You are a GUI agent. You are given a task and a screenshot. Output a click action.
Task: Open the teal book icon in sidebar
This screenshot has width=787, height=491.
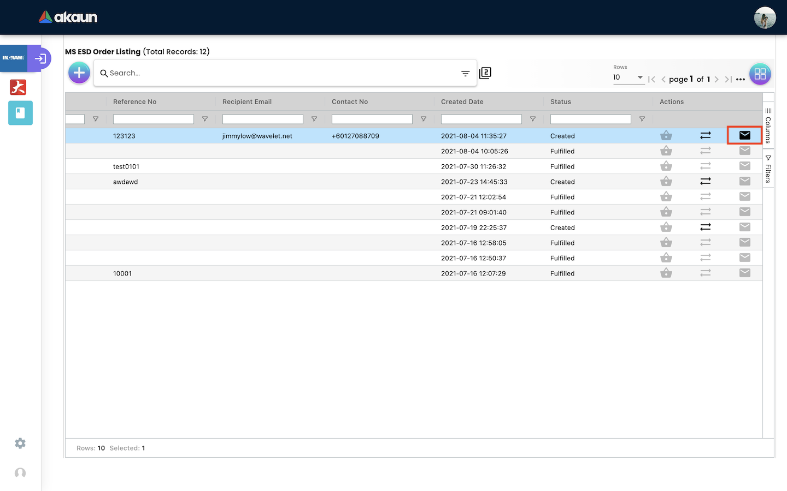coord(20,113)
